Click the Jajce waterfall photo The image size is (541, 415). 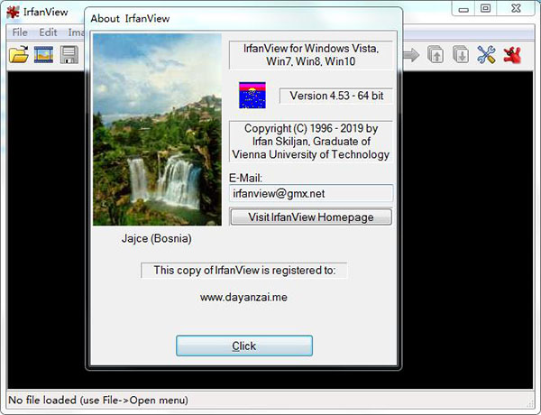click(157, 130)
